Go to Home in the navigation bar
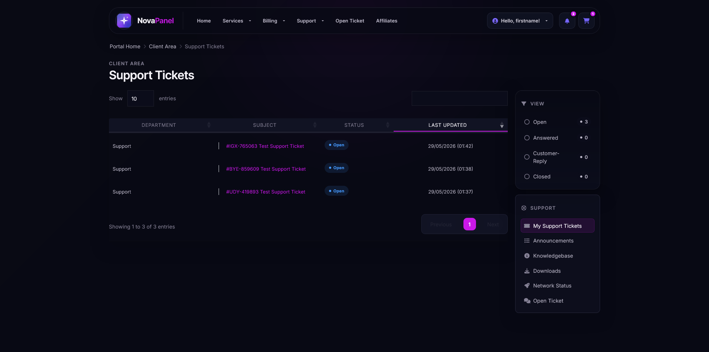This screenshot has height=352, width=709. pos(204,21)
